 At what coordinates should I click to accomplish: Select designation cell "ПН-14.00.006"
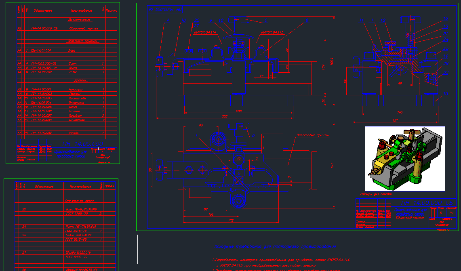point(42,111)
